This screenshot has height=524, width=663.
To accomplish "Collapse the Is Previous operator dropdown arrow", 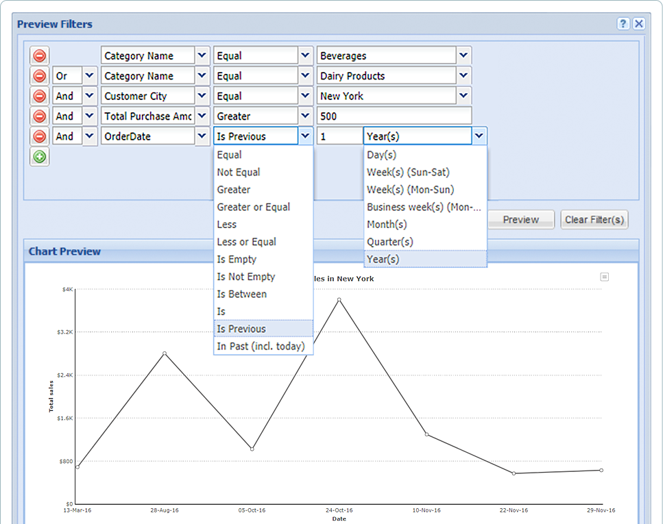I will click(x=305, y=136).
